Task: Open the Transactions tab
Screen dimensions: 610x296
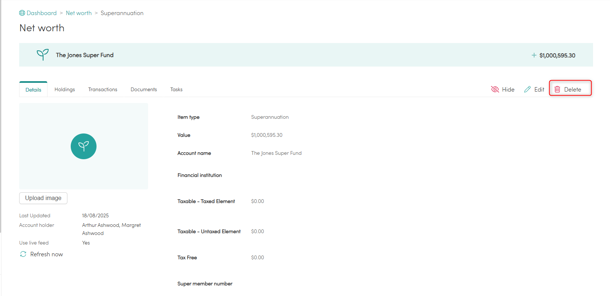Action: pos(103,89)
